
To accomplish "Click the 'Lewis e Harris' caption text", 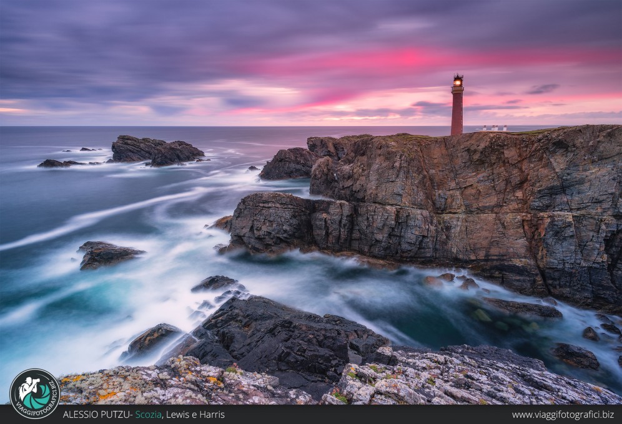I will pyautogui.click(x=195, y=415).
